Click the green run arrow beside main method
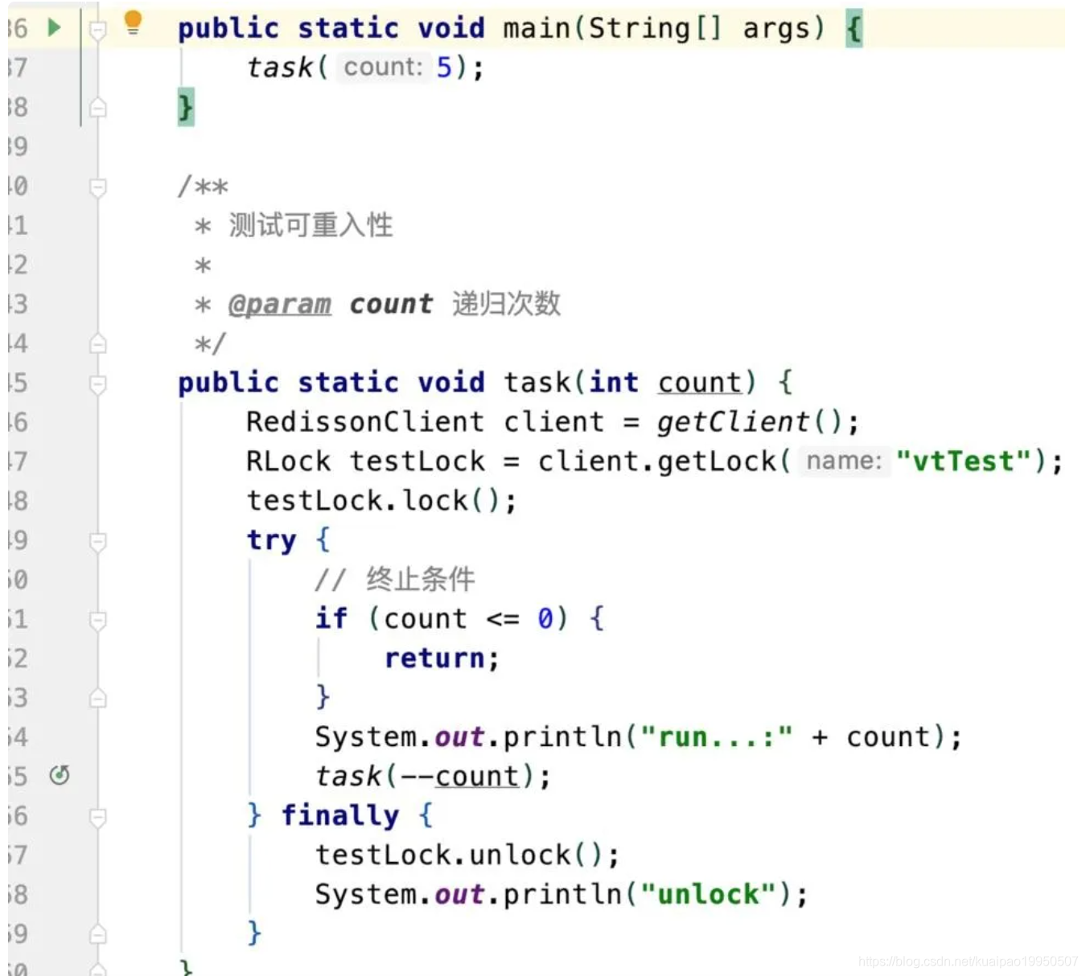 coord(51,27)
